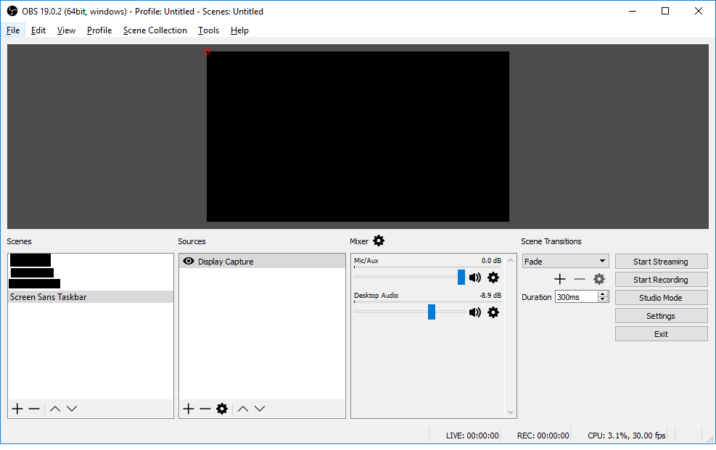Viewport: 716px width, 450px height.
Task: Select the Screen Sans Taskbar scene
Action: (91, 297)
